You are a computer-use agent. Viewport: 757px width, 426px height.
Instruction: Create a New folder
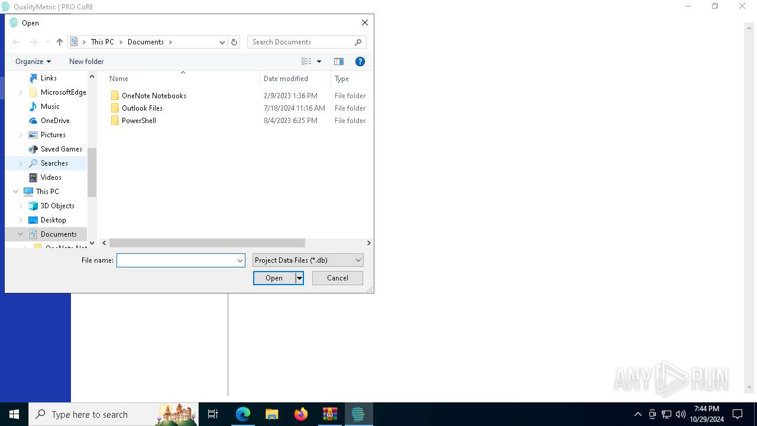(x=86, y=62)
